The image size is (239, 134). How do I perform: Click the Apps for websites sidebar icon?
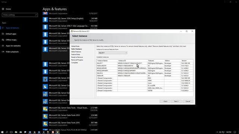pyautogui.click(x=3, y=46)
